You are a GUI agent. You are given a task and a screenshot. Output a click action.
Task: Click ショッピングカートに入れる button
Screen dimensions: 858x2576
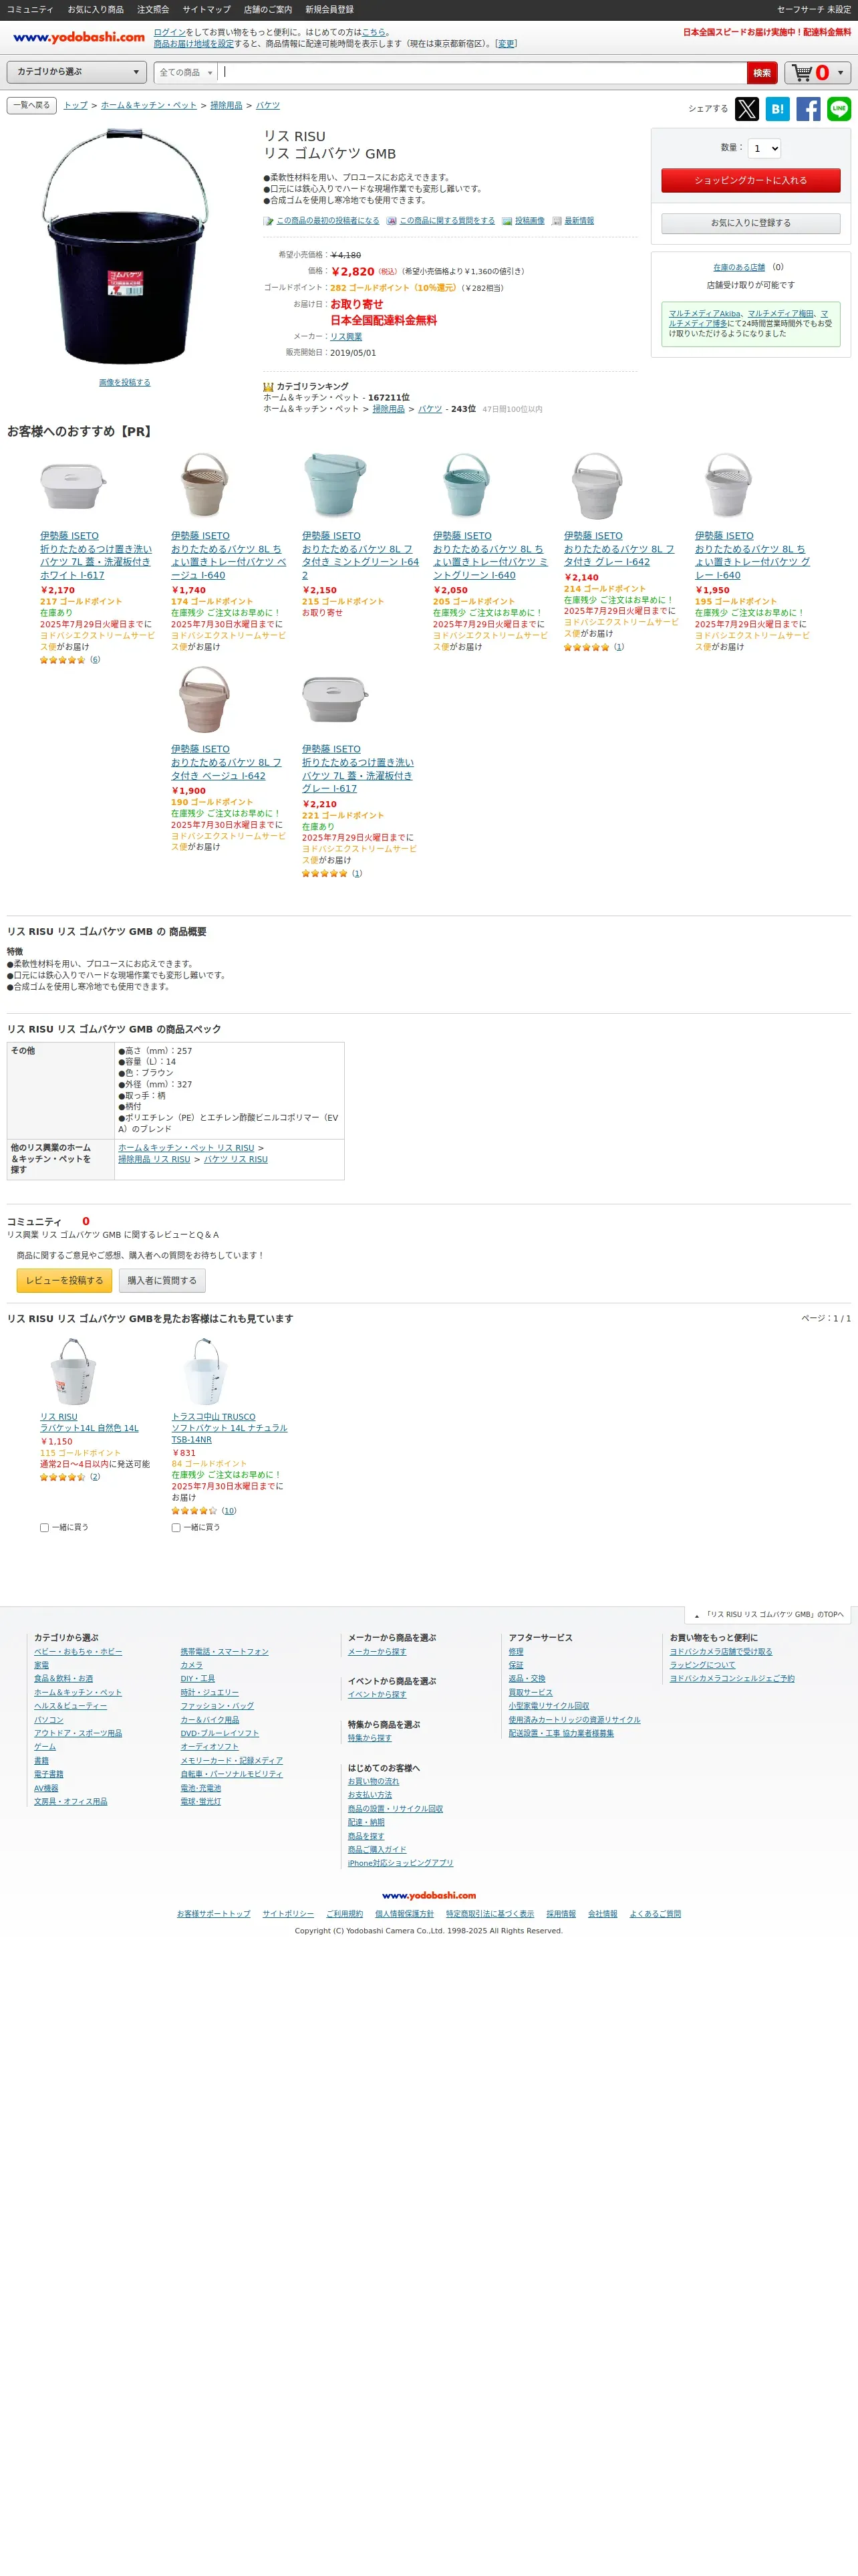click(x=750, y=180)
